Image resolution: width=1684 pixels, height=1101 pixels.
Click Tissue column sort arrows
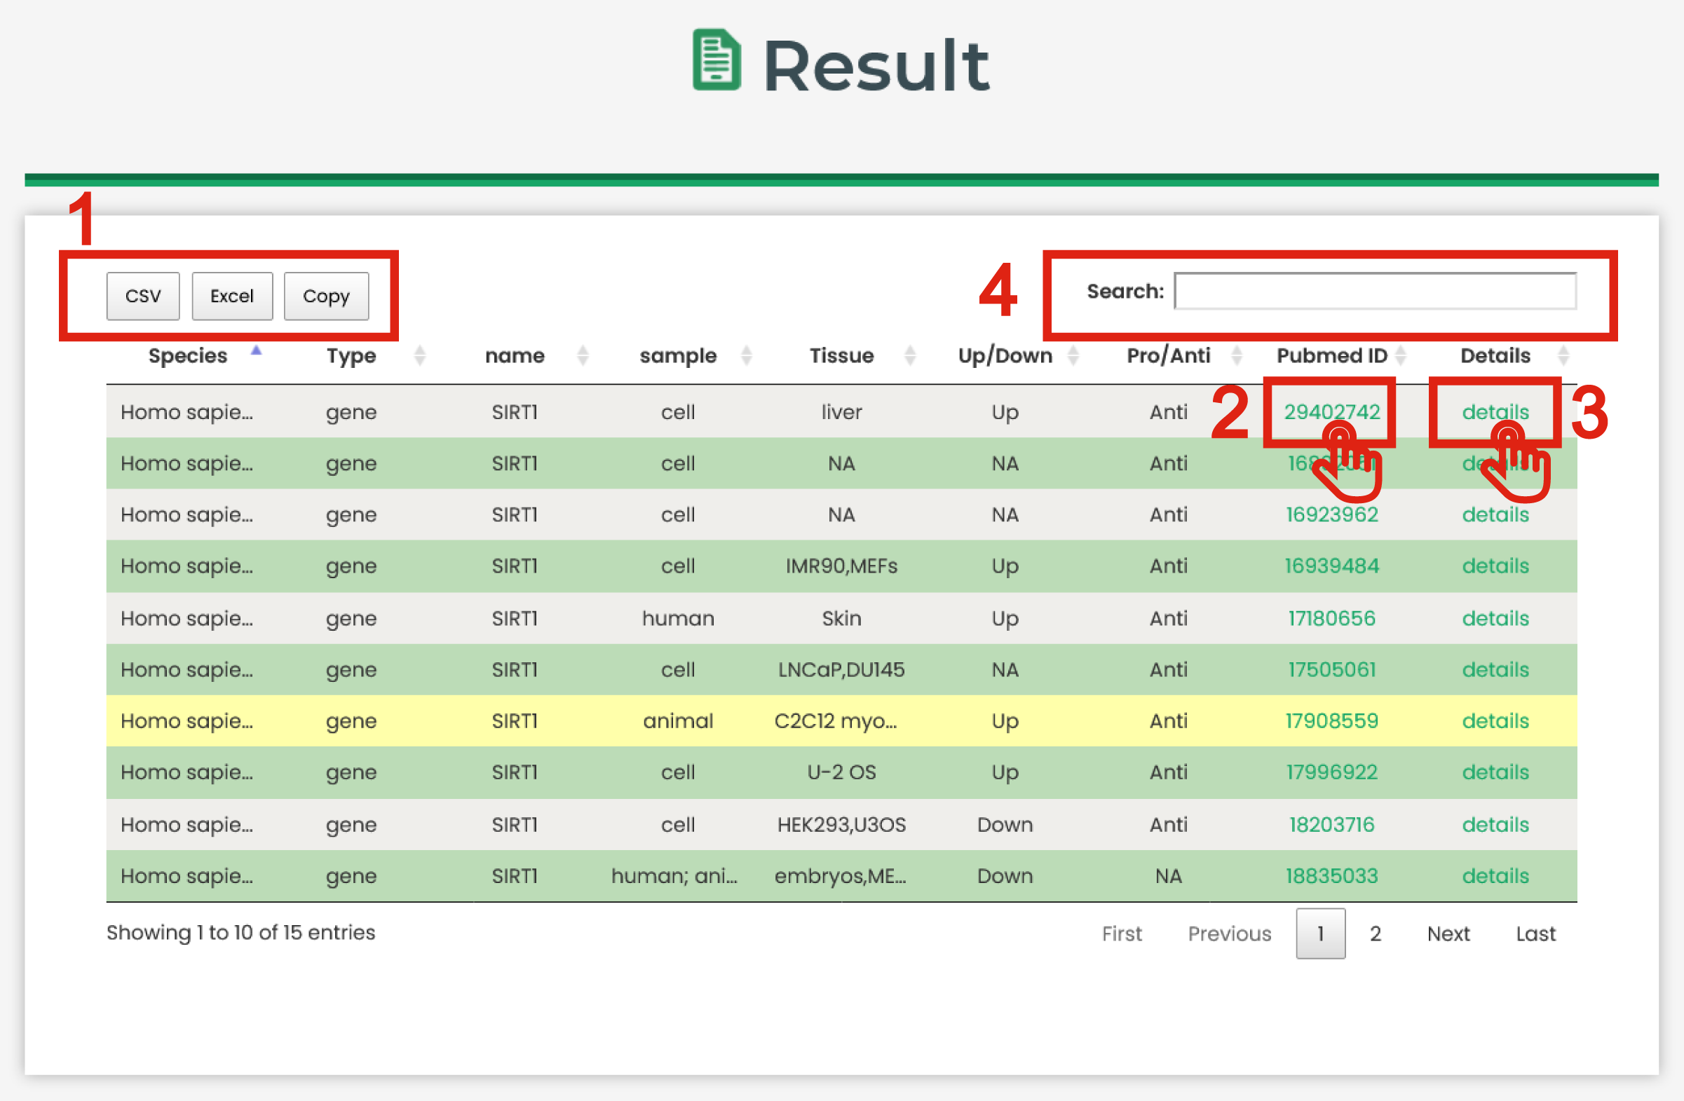[x=910, y=355]
